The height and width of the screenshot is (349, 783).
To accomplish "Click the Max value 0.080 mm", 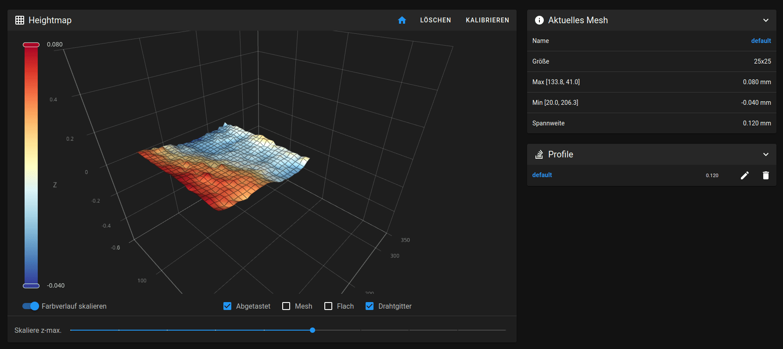I will point(757,82).
